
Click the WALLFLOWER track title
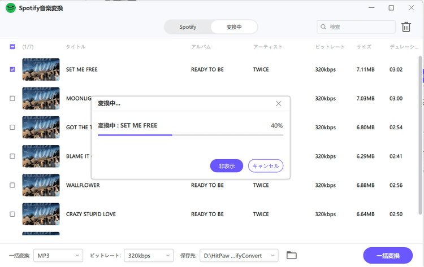(x=83, y=185)
